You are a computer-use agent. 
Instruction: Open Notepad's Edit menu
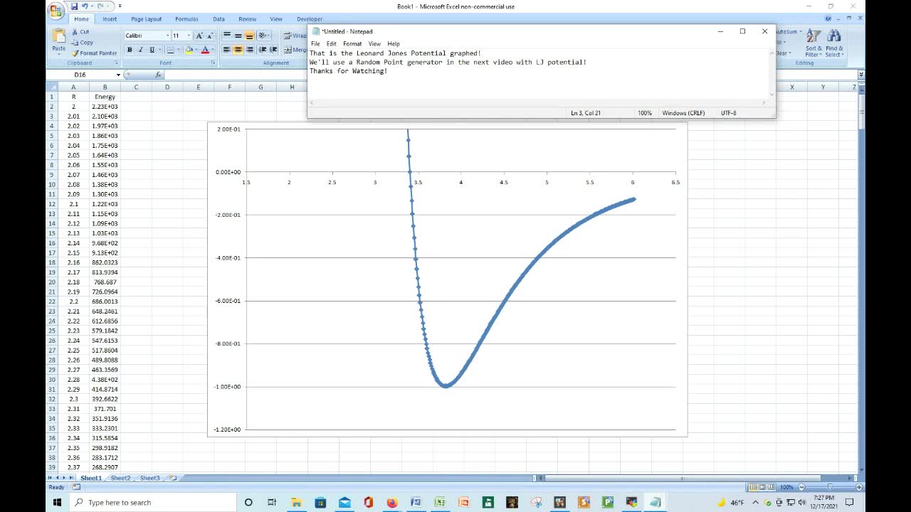332,43
